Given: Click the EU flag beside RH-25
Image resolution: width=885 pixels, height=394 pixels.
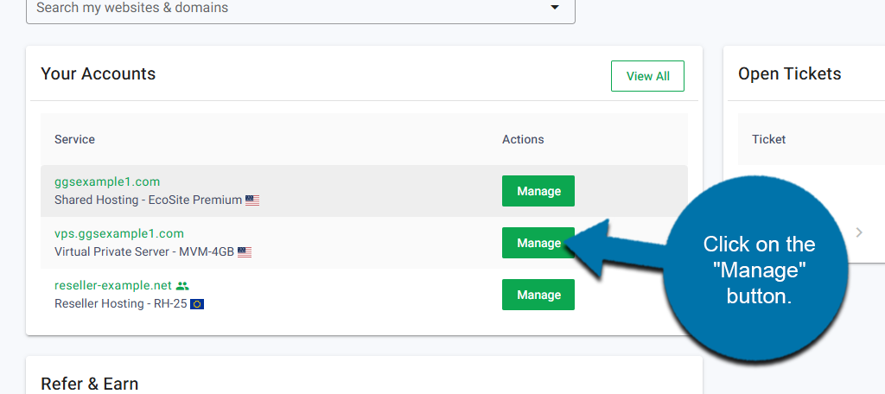Looking at the screenshot, I should [x=197, y=304].
